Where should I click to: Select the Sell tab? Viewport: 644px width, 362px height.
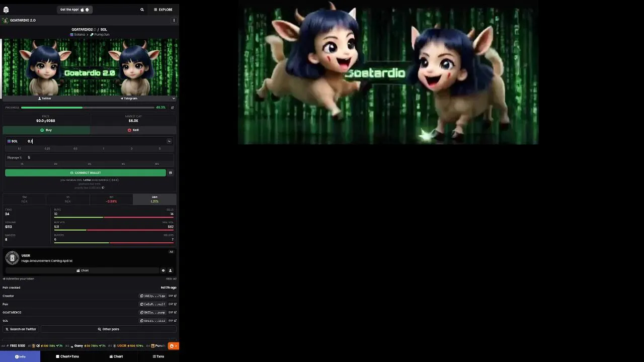pyautogui.click(x=133, y=130)
